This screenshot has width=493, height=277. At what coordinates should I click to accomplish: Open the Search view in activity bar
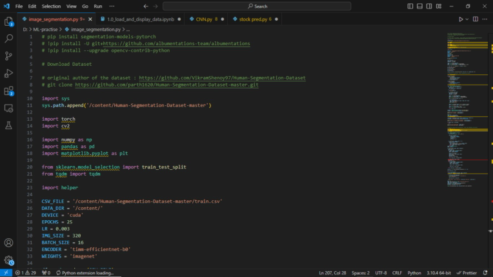(8, 39)
